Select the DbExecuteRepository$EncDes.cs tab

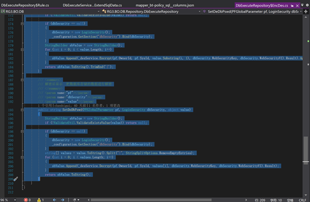coord(262,6)
